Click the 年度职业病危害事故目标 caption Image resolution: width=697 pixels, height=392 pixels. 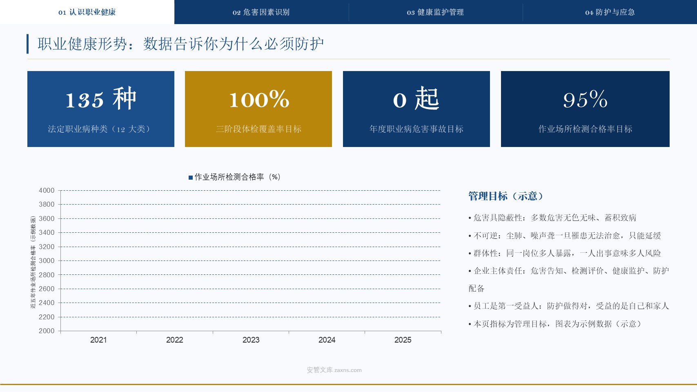tap(416, 129)
